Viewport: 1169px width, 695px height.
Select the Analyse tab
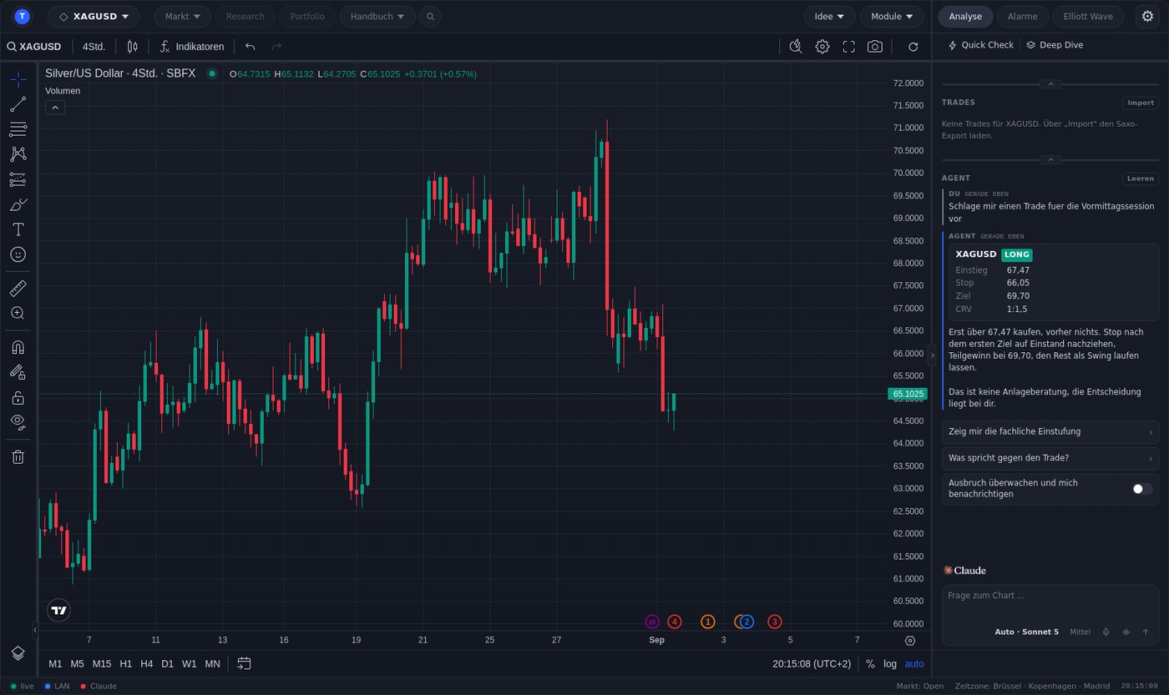[965, 16]
